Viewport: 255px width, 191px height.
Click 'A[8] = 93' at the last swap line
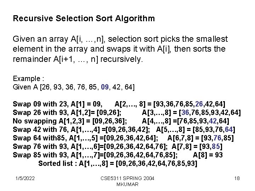click(208, 155)
